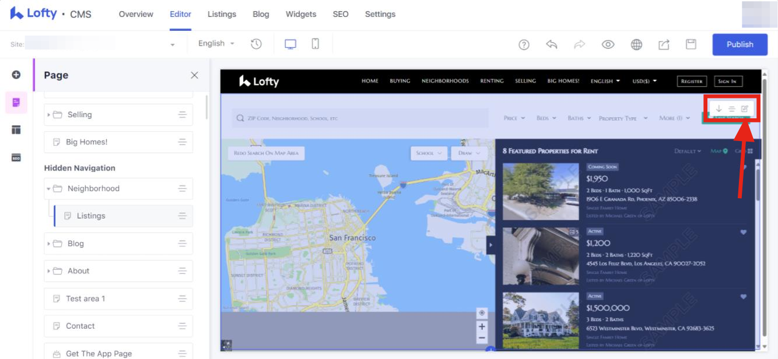
Task: Open the version history clock icon
Action: pos(256,44)
